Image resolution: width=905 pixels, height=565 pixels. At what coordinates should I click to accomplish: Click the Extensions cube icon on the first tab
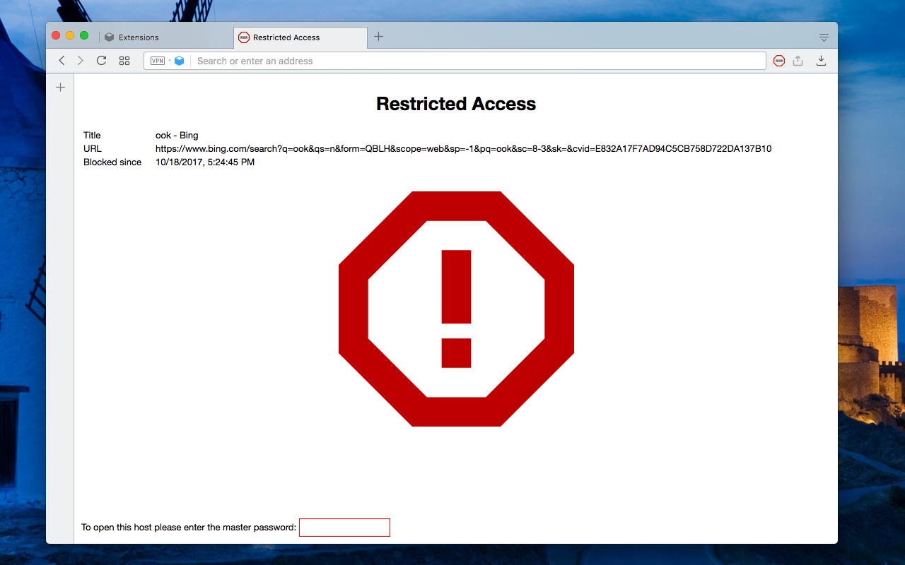click(108, 37)
